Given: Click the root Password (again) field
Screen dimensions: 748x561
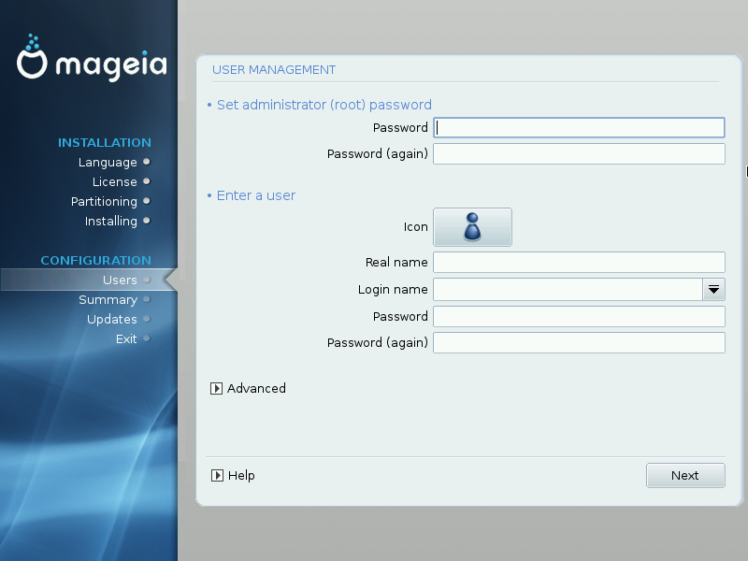Looking at the screenshot, I should 579,154.
